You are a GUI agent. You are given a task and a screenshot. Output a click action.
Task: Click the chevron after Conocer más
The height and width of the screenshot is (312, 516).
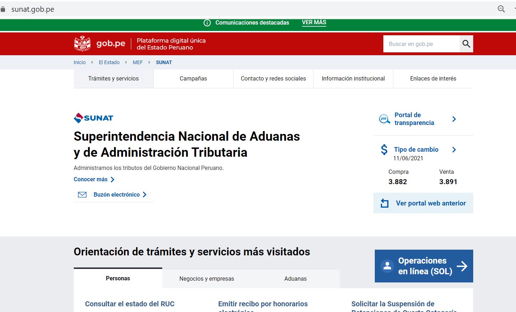click(112, 180)
